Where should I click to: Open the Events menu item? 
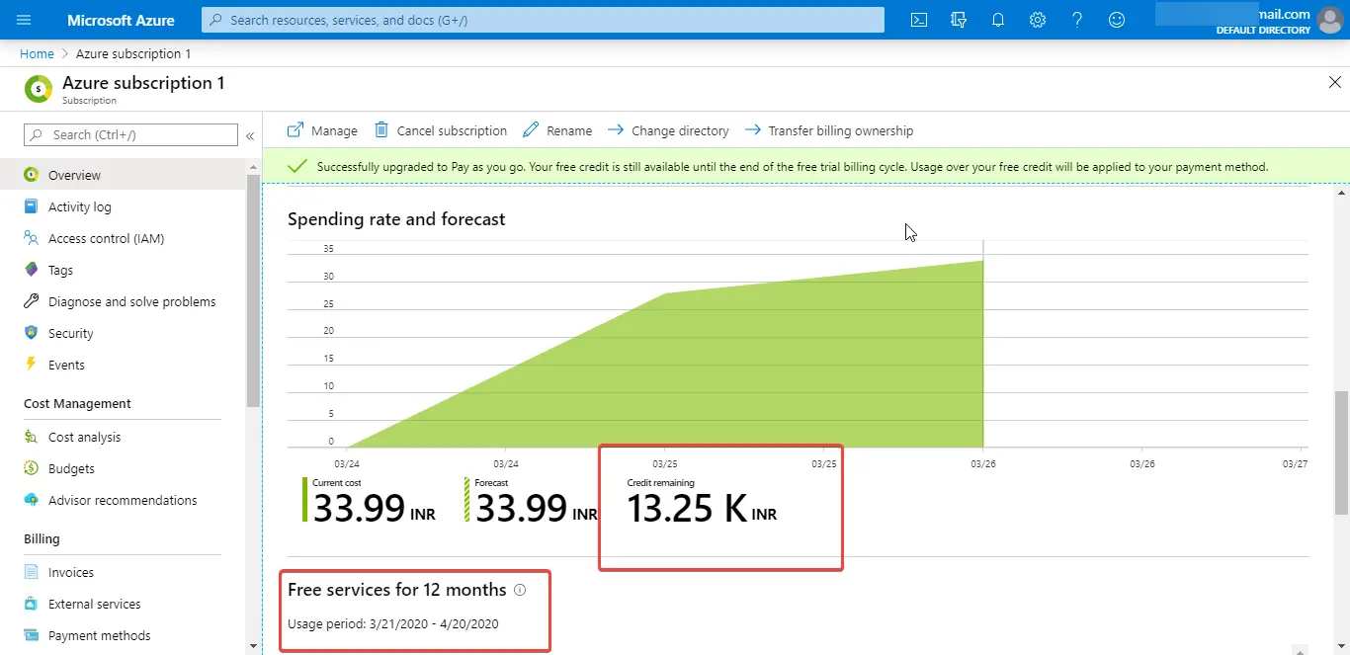coord(123,365)
